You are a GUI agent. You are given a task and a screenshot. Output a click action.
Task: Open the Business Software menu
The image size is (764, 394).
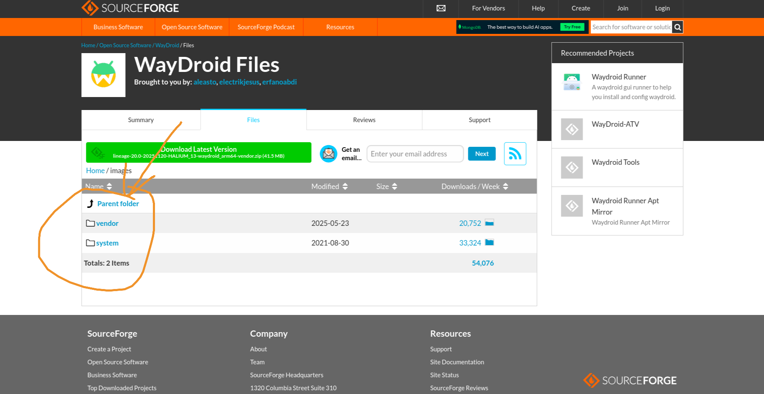tap(118, 27)
